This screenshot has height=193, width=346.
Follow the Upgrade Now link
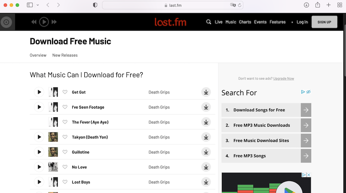[x=283, y=78]
